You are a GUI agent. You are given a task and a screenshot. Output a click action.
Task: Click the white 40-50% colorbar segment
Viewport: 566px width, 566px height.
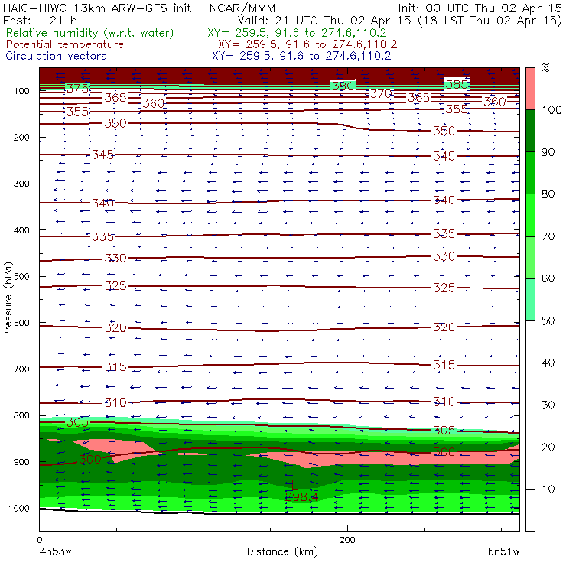[x=530, y=341]
